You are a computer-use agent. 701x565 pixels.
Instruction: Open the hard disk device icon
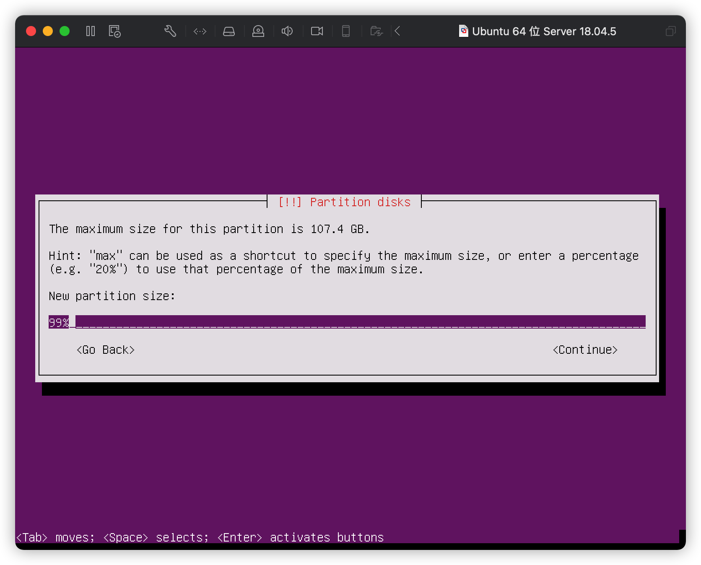click(229, 31)
